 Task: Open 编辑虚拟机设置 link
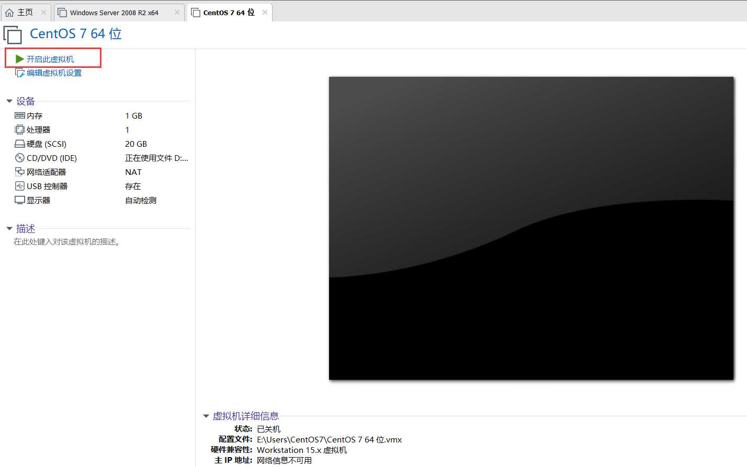[x=54, y=73]
